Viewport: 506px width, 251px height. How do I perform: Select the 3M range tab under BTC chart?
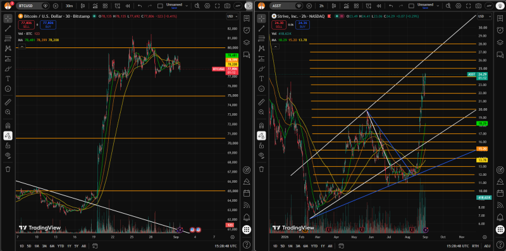point(44,246)
